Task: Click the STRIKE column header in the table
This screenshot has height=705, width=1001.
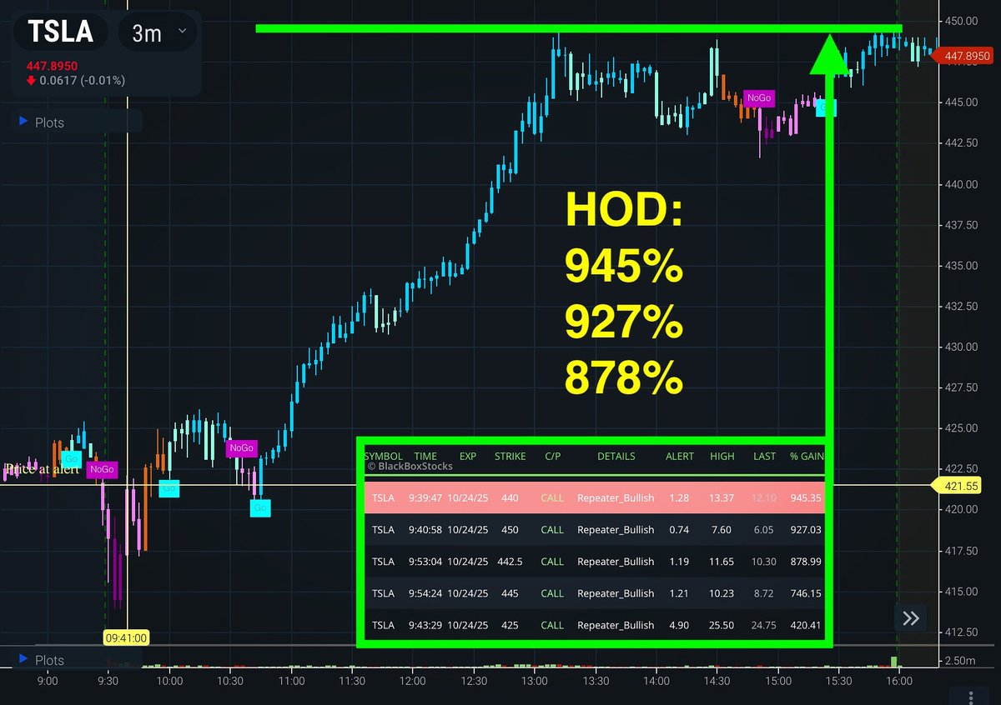Action: (x=511, y=457)
